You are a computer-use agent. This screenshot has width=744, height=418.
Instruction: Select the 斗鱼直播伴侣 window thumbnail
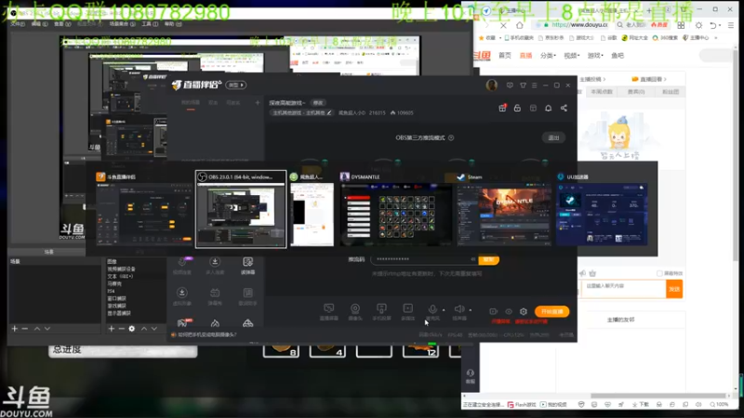point(144,209)
